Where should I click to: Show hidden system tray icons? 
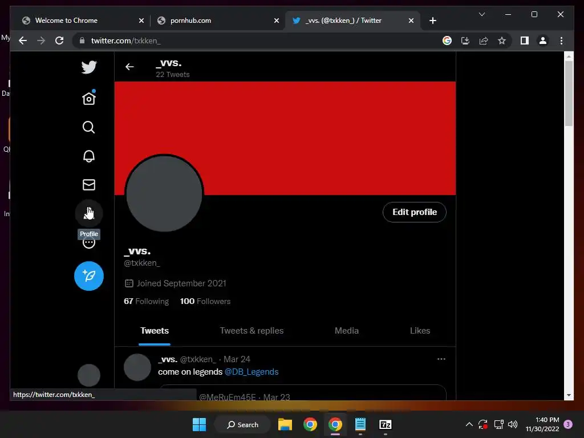[x=469, y=424]
